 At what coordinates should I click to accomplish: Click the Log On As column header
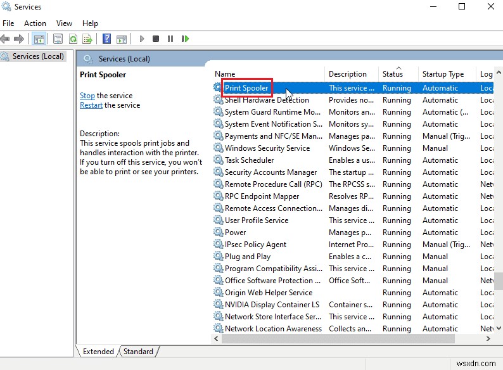(x=486, y=73)
